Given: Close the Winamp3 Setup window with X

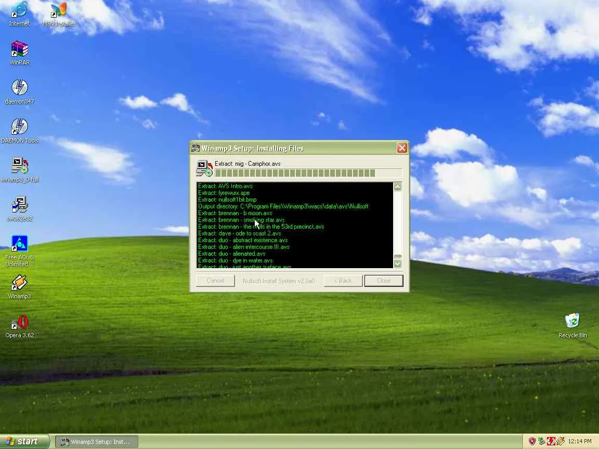Looking at the screenshot, I should (402, 148).
